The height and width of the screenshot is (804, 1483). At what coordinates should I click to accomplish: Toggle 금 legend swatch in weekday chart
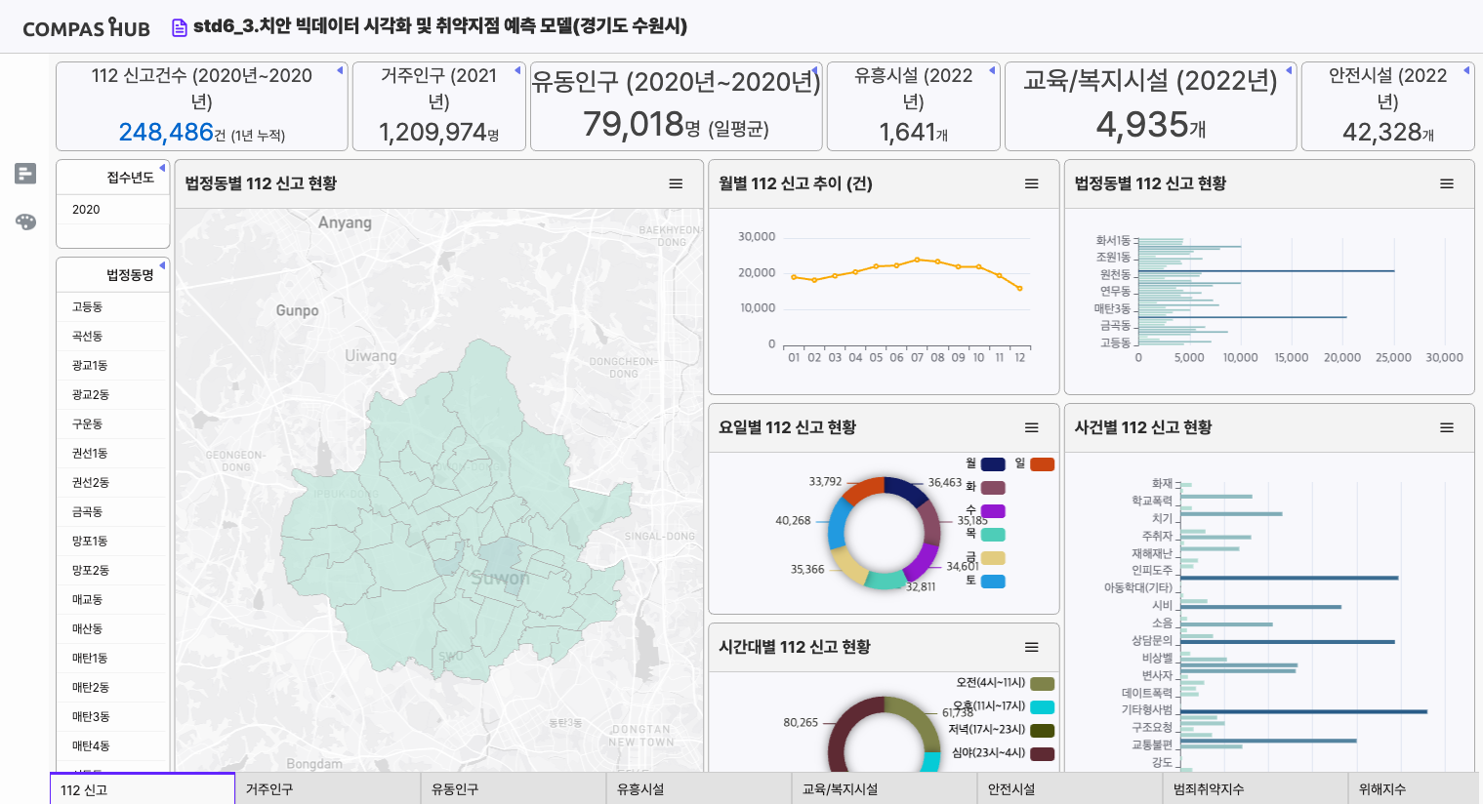pyautogui.click(x=993, y=558)
